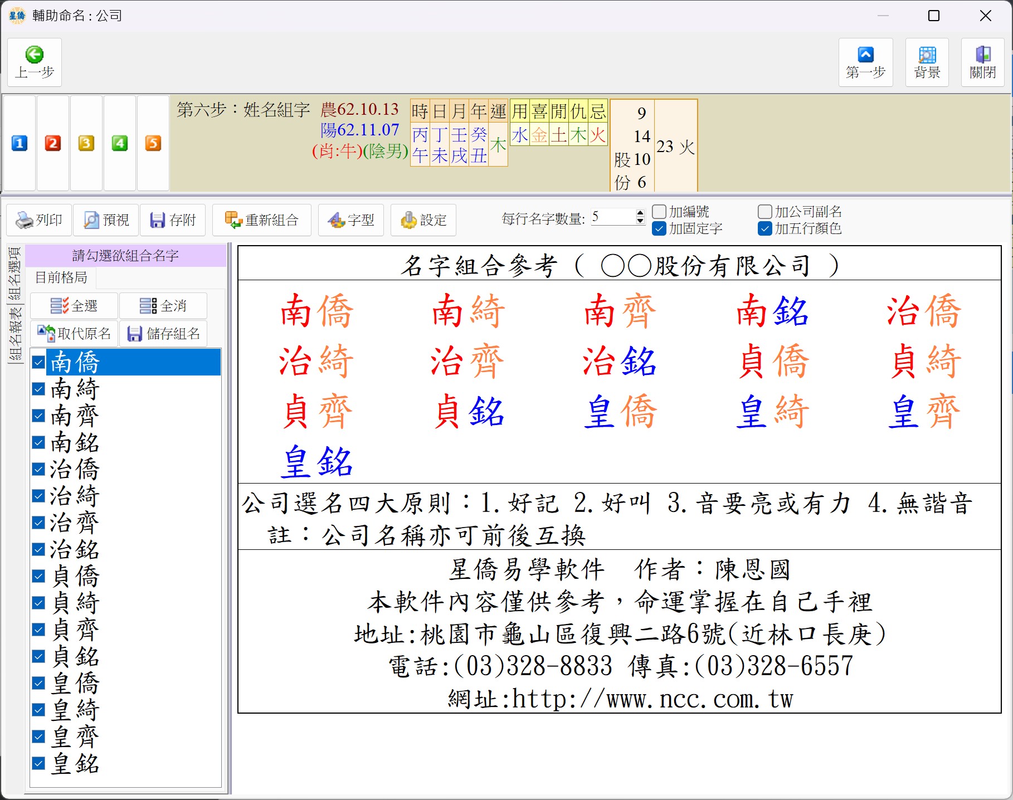Viewport: 1013px width, 800px height.
Task: Enable the 加公司副名 checkbox
Action: [x=765, y=212]
